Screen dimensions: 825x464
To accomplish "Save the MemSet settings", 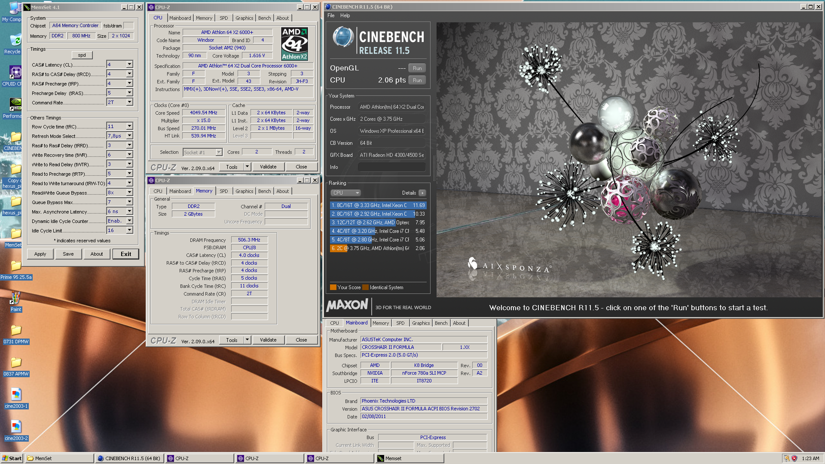I will (x=68, y=254).
